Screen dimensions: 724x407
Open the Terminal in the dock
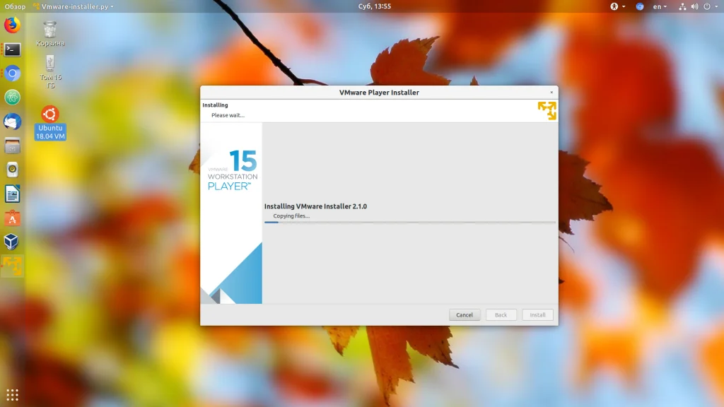(x=13, y=49)
